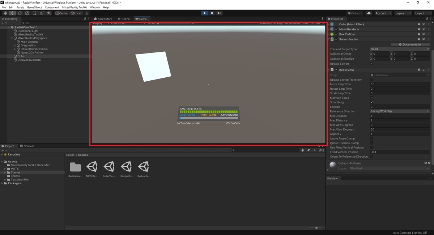Select the Rotate tool

click(20, 13)
